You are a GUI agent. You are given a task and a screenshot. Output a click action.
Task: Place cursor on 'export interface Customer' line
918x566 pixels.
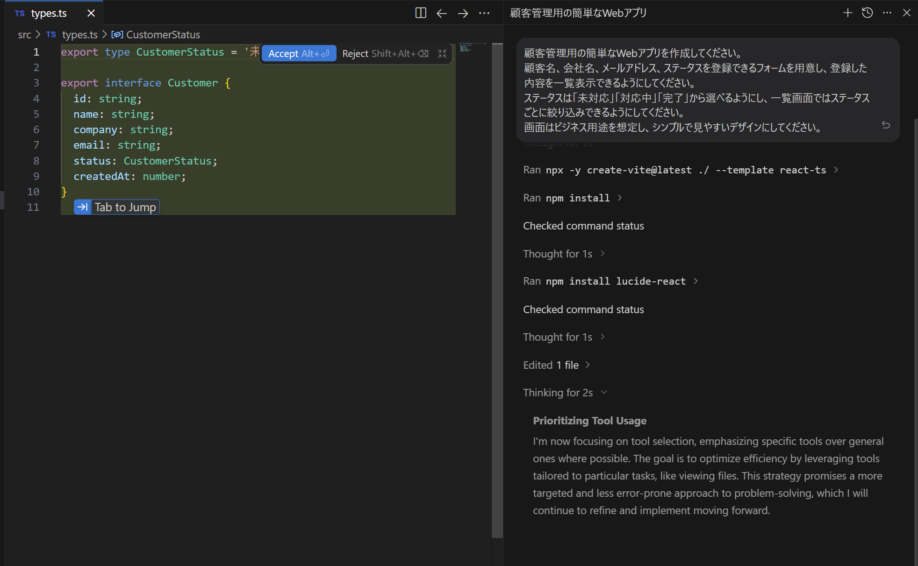(146, 83)
